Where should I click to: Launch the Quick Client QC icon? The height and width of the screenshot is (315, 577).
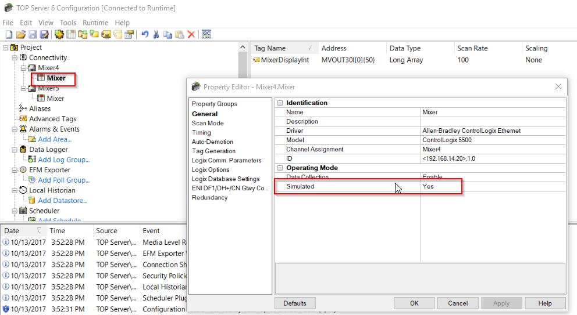tap(206, 34)
